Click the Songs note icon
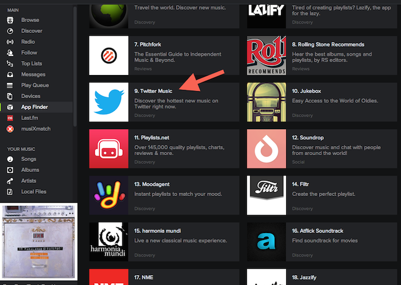401x285 pixels. (x=10, y=159)
